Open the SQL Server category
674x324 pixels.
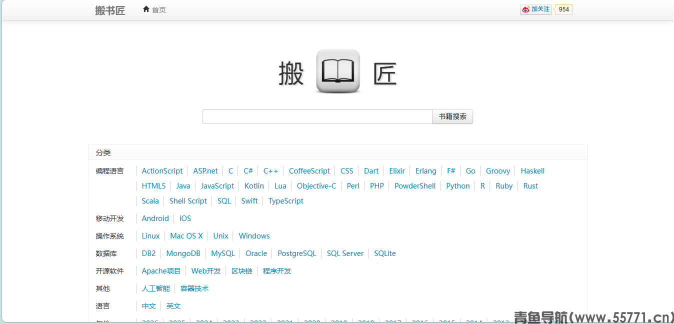[345, 253]
